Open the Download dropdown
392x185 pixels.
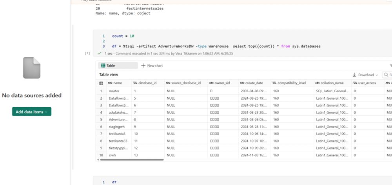pos(365,75)
